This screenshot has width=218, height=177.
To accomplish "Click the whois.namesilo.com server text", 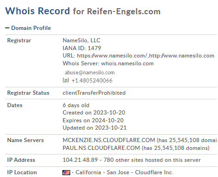I will tap(127, 63).
